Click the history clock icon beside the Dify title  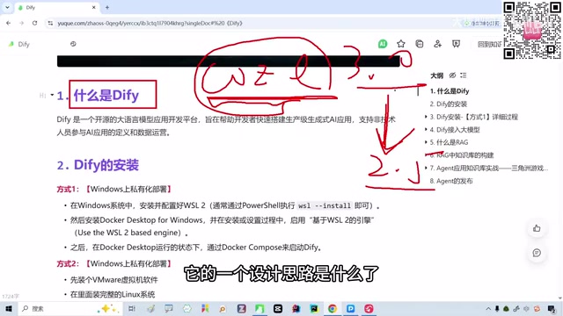(x=73, y=44)
